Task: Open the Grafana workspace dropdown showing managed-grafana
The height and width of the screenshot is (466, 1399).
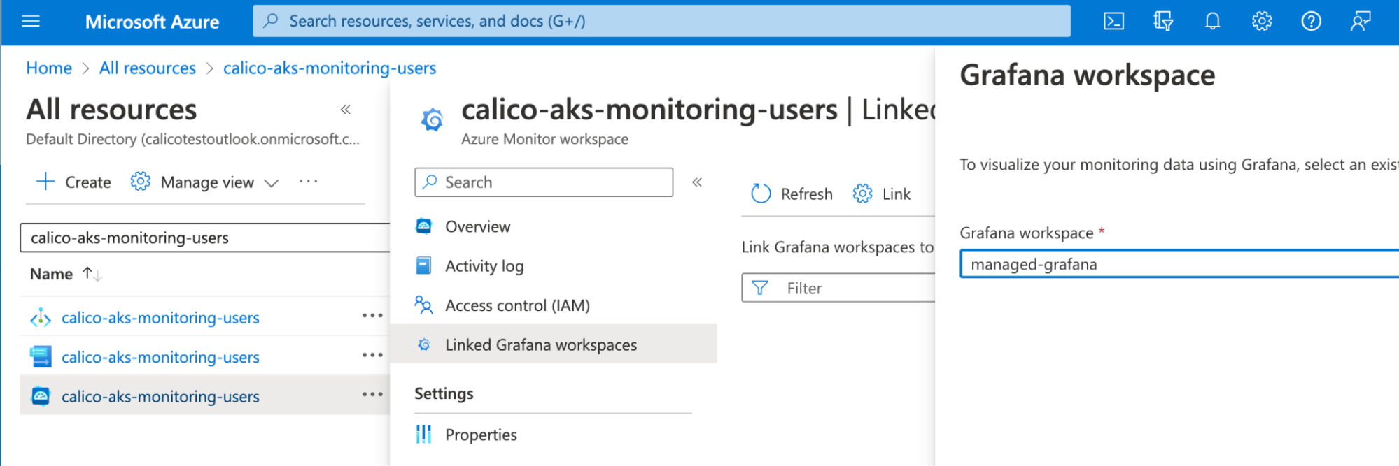Action: (x=1179, y=264)
